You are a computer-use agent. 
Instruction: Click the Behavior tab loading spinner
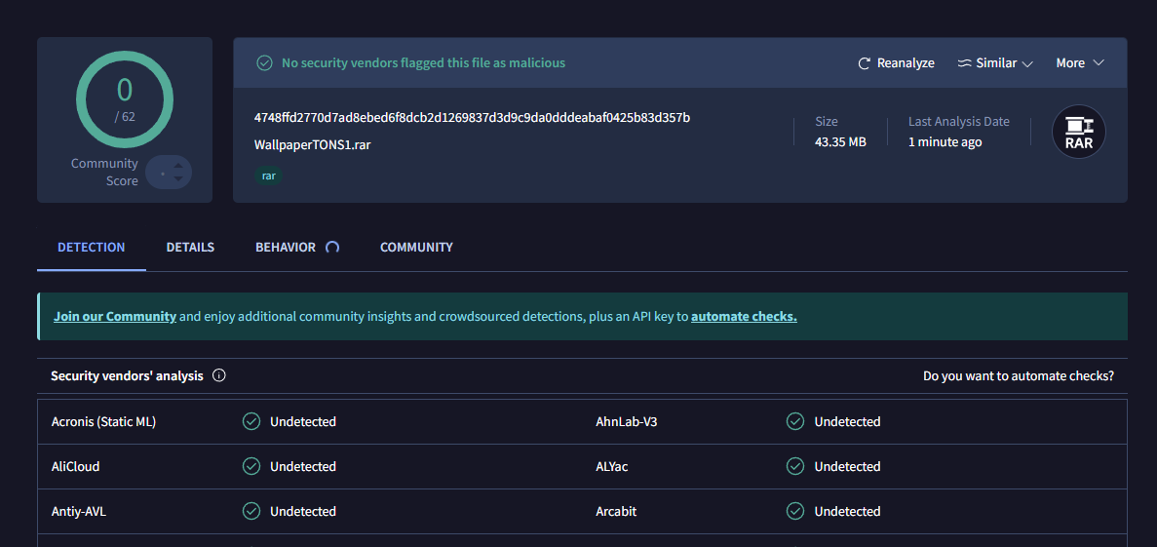click(332, 248)
